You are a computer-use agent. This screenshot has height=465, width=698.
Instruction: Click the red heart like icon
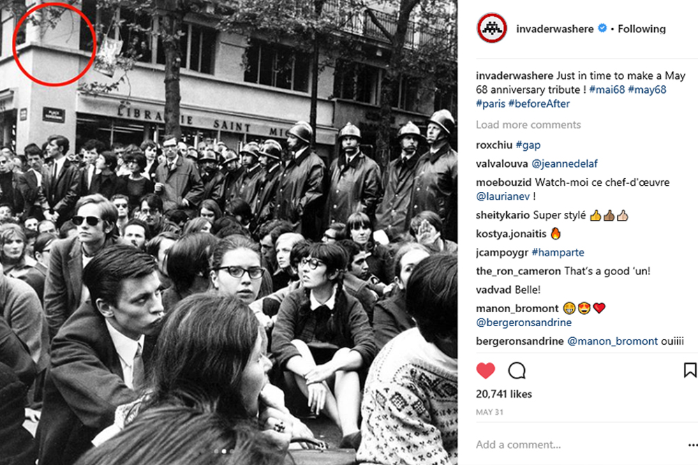coord(486,370)
